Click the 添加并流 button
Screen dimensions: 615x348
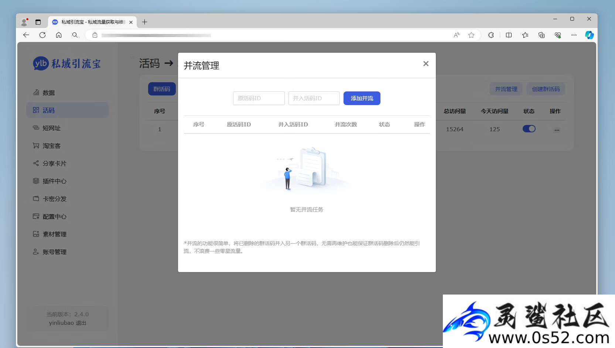point(362,98)
